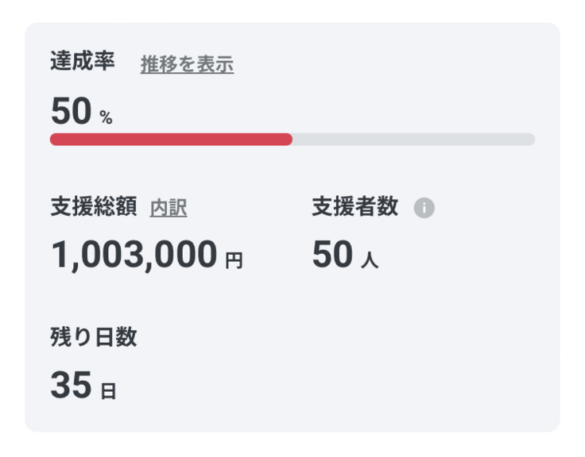Click the 50 achievement rate number

tap(72, 111)
